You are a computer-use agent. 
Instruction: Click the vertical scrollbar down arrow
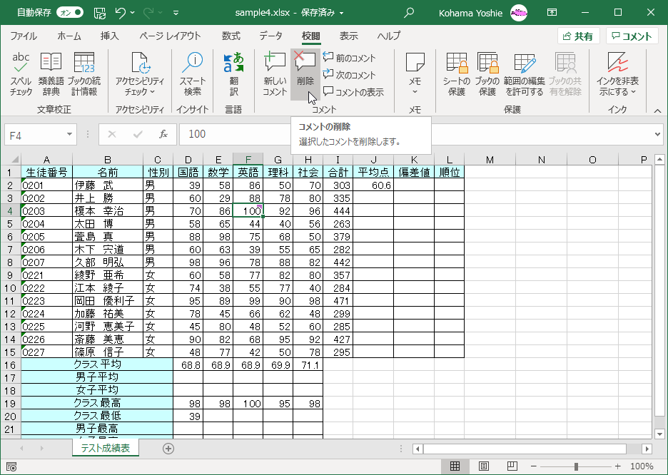click(658, 433)
